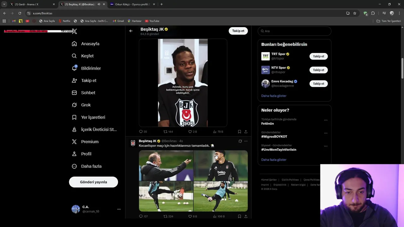Follow NTV Spor
The width and height of the screenshot is (404, 227).
pyautogui.click(x=318, y=70)
